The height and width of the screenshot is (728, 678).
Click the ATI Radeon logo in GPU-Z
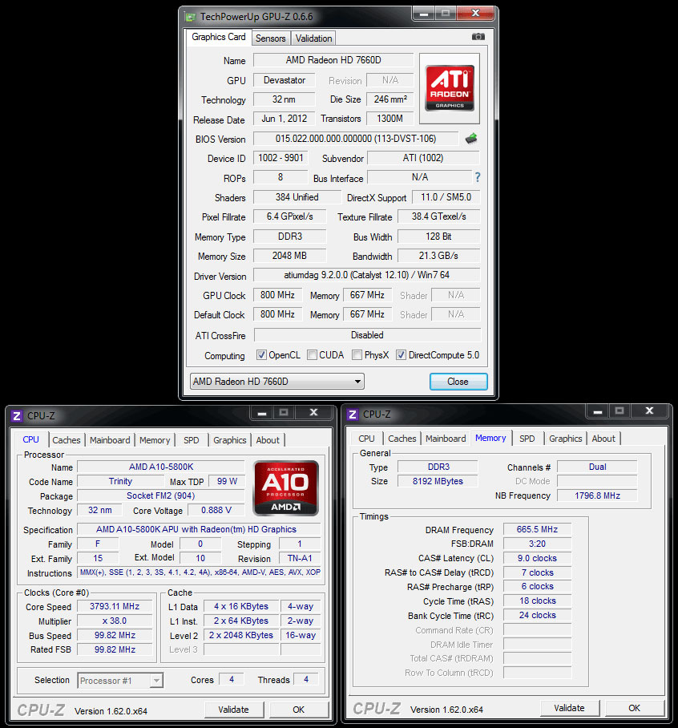(x=450, y=88)
